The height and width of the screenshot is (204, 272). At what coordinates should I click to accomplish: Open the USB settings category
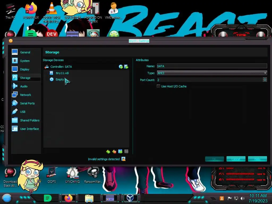click(26, 112)
